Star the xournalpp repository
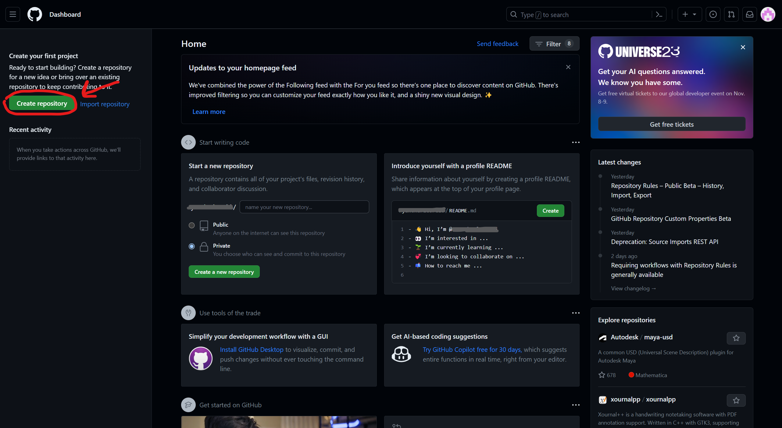This screenshot has width=782, height=428. tap(736, 401)
